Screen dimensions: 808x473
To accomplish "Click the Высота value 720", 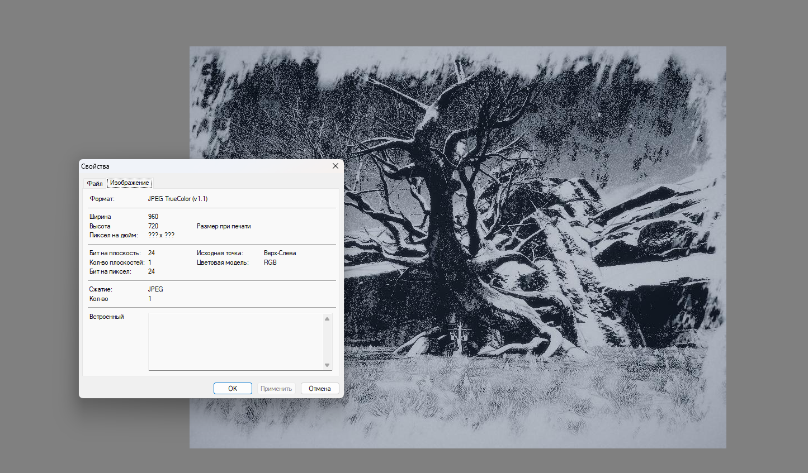I will tap(153, 226).
